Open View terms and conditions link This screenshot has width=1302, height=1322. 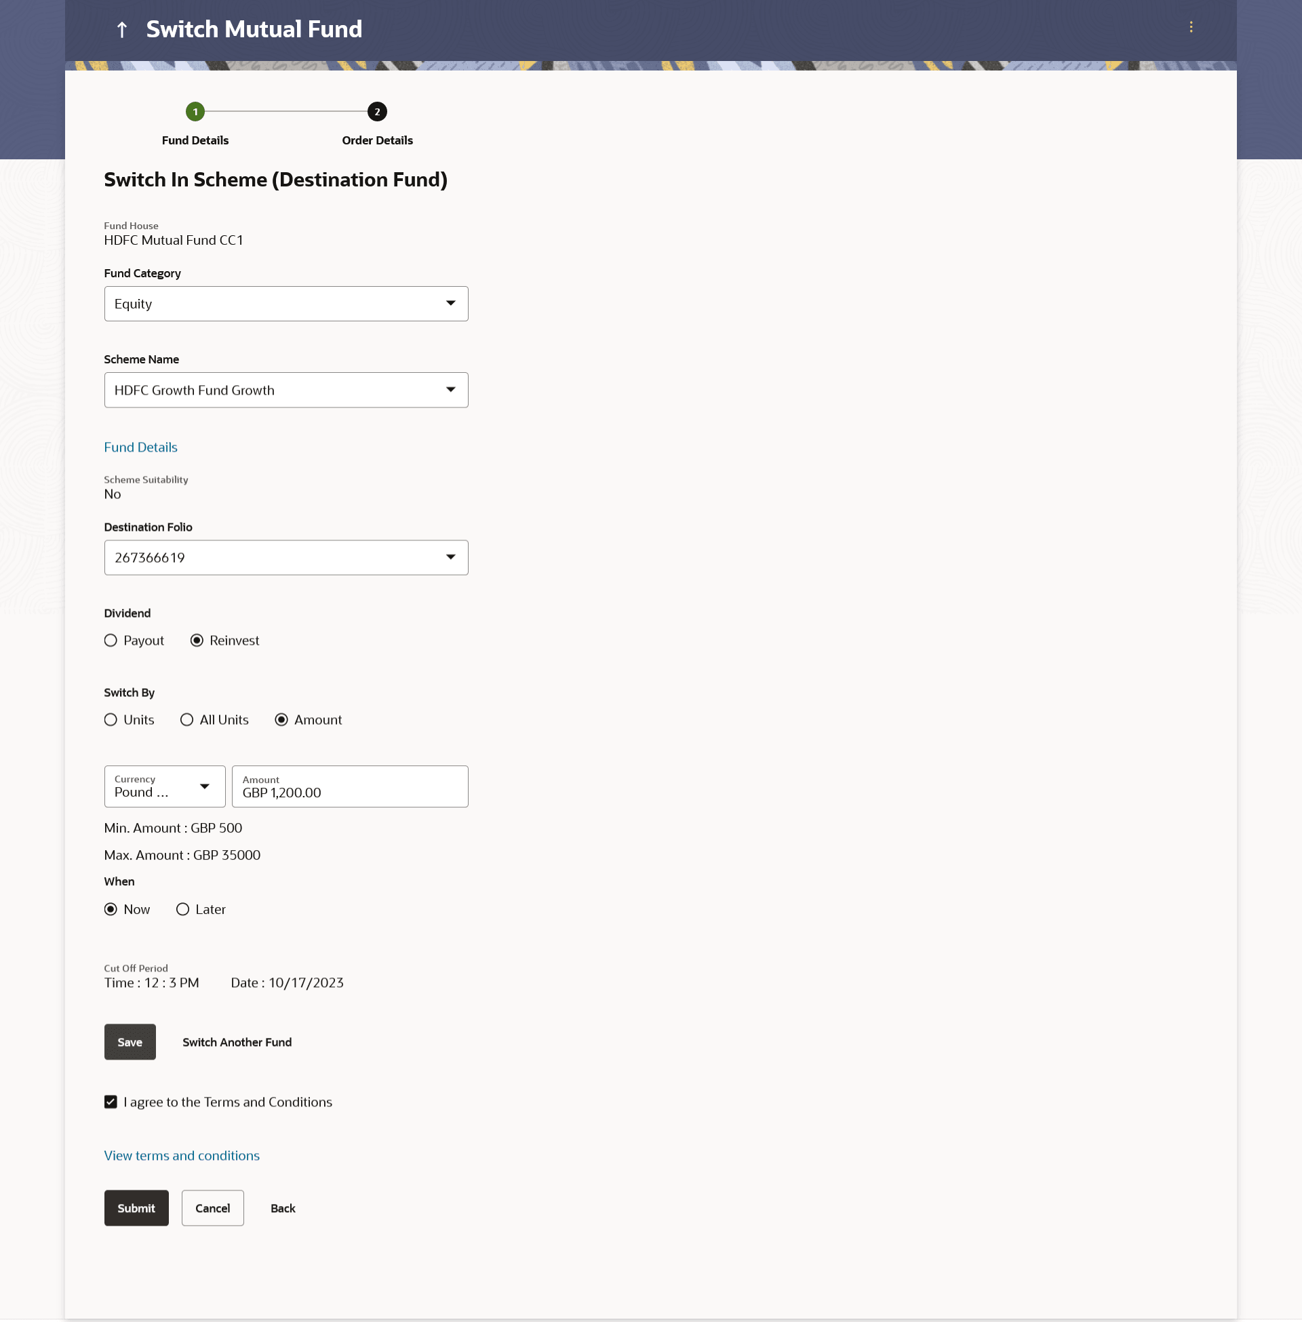pyautogui.click(x=181, y=1155)
